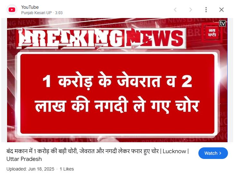The width and height of the screenshot is (236, 176).
Task: Open the Punjab Kesari UP channel name
Action: click(36, 13)
